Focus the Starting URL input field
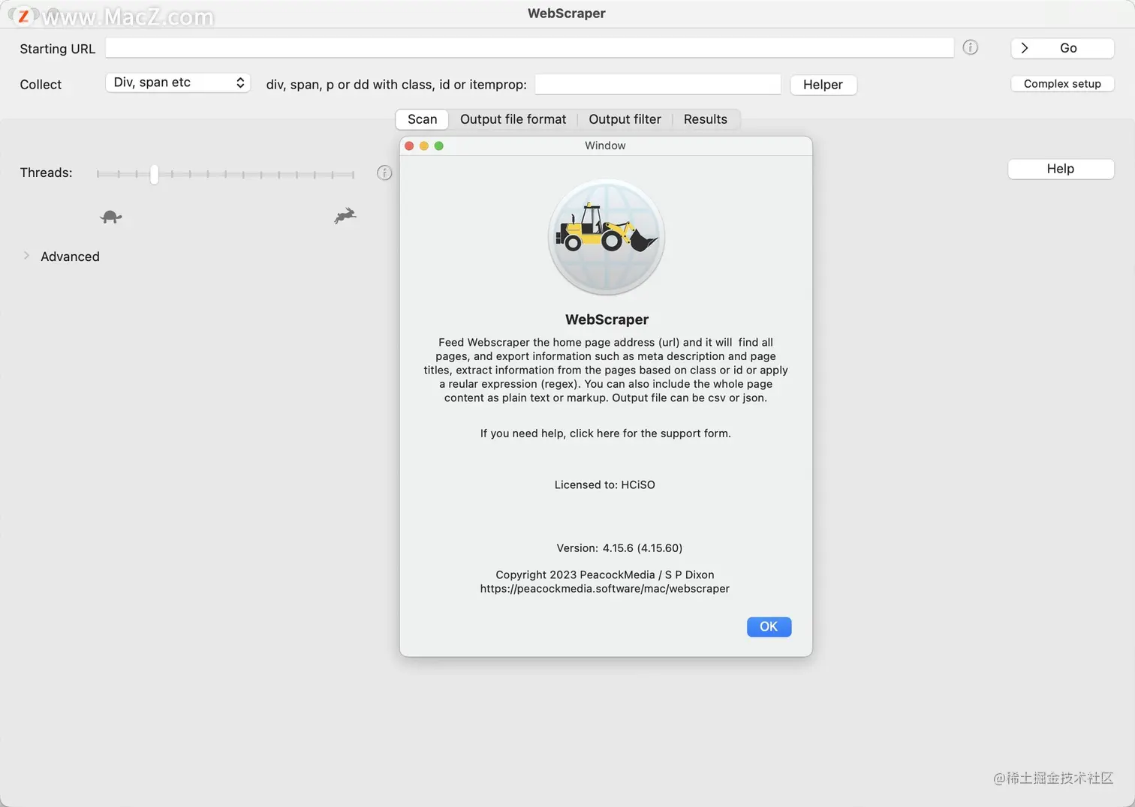The height and width of the screenshot is (807, 1135). 529,48
